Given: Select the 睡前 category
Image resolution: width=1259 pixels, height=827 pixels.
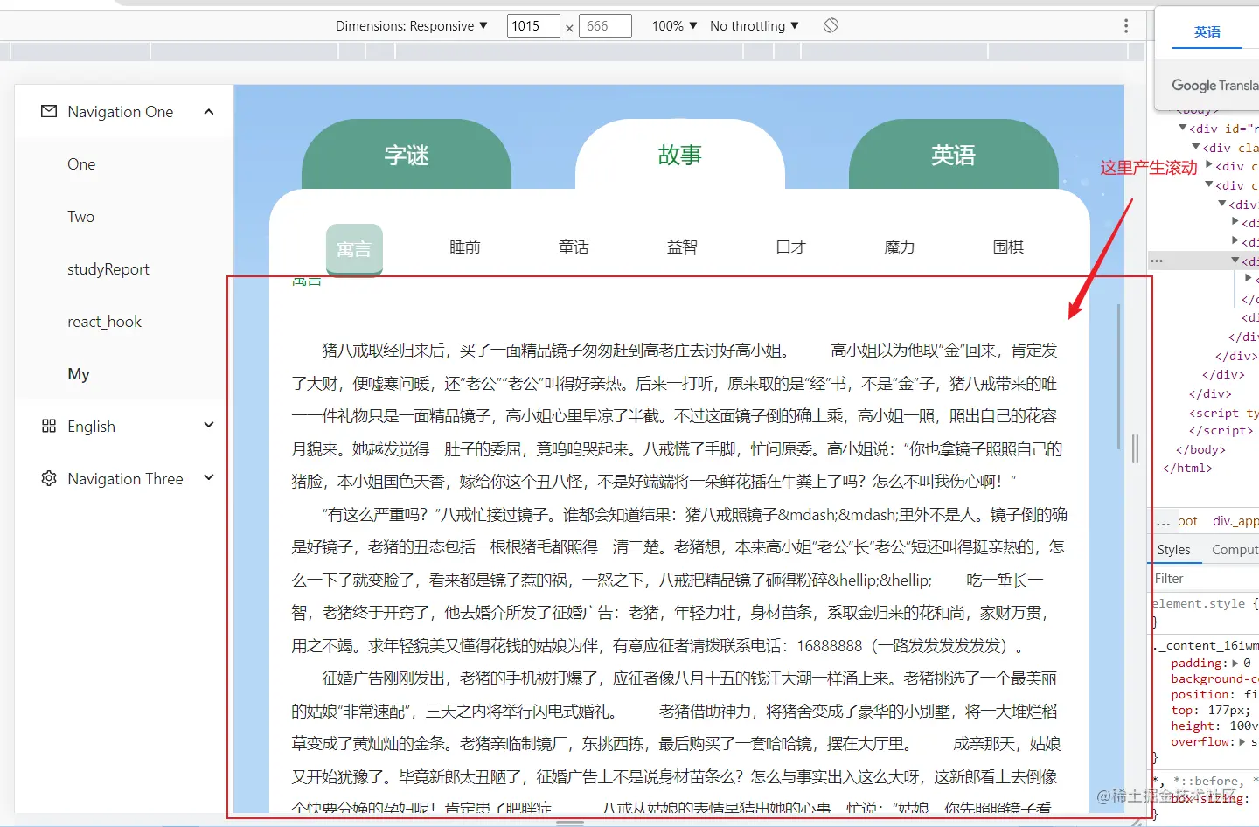Looking at the screenshot, I should (x=465, y=247).
